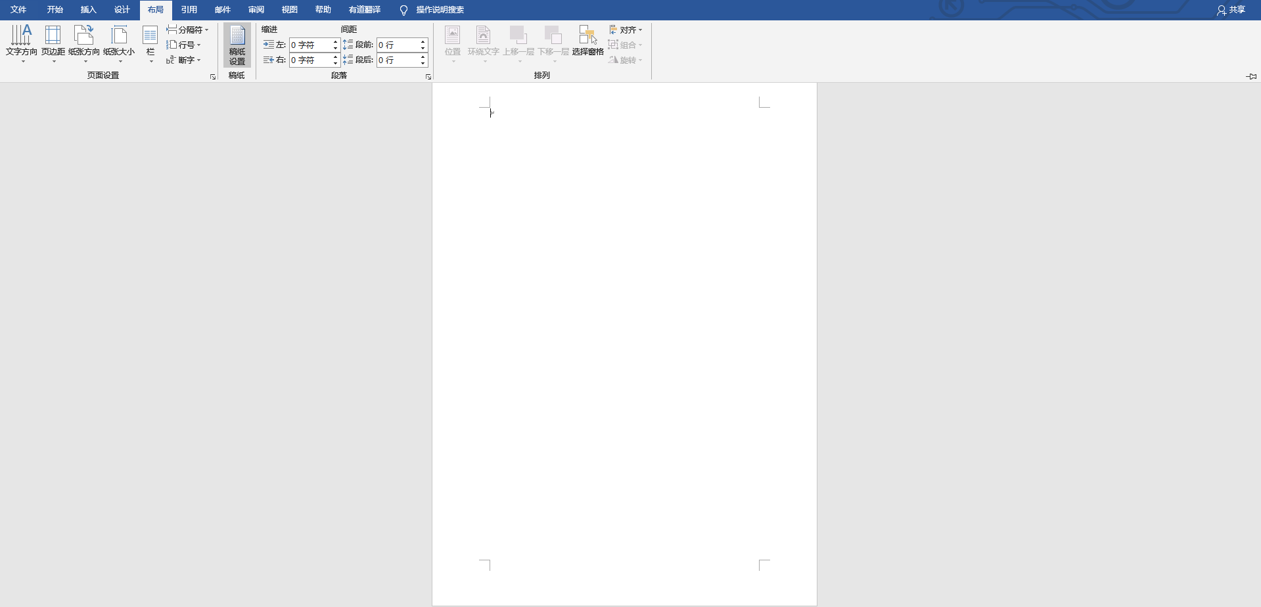
Task: Open the 旋转 rotate dropdown
Action: (x=626, y=60)
